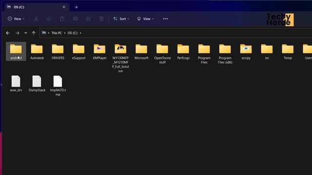312x175 pixels.
Task: Click the Cut scissors icon
Action: pyautogui.click(x=36, y=19)
